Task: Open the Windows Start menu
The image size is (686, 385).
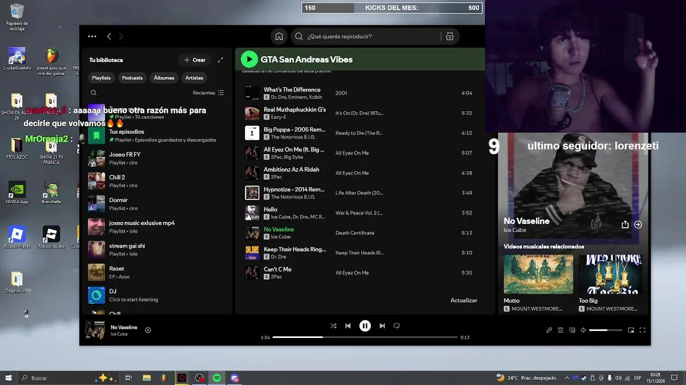Action: pyautogui.click(x=8, y=378)
